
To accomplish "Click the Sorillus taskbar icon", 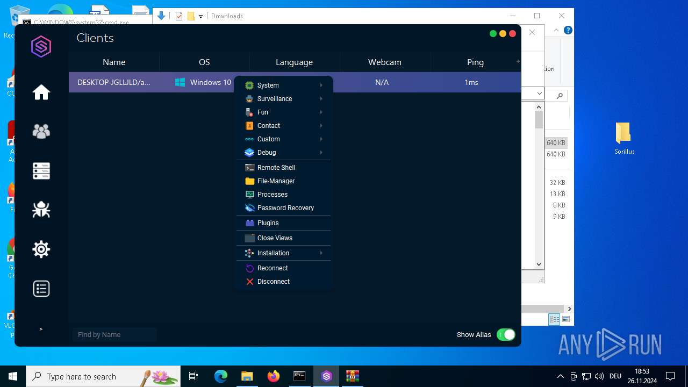I will tap(326, 376).
